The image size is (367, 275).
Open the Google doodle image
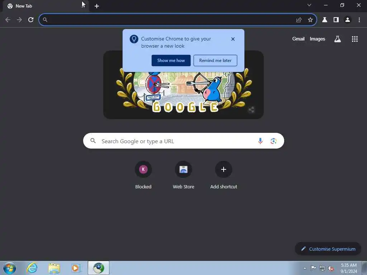[183, 85]
